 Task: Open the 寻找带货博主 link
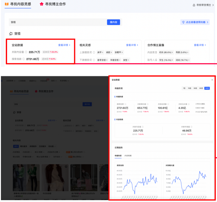[203, 5]
